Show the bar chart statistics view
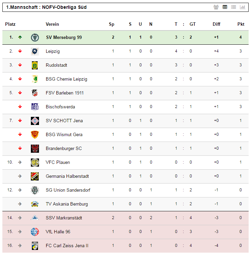This screenshot has width=251, height=255. pyautogui.click(x=243, y=7)
